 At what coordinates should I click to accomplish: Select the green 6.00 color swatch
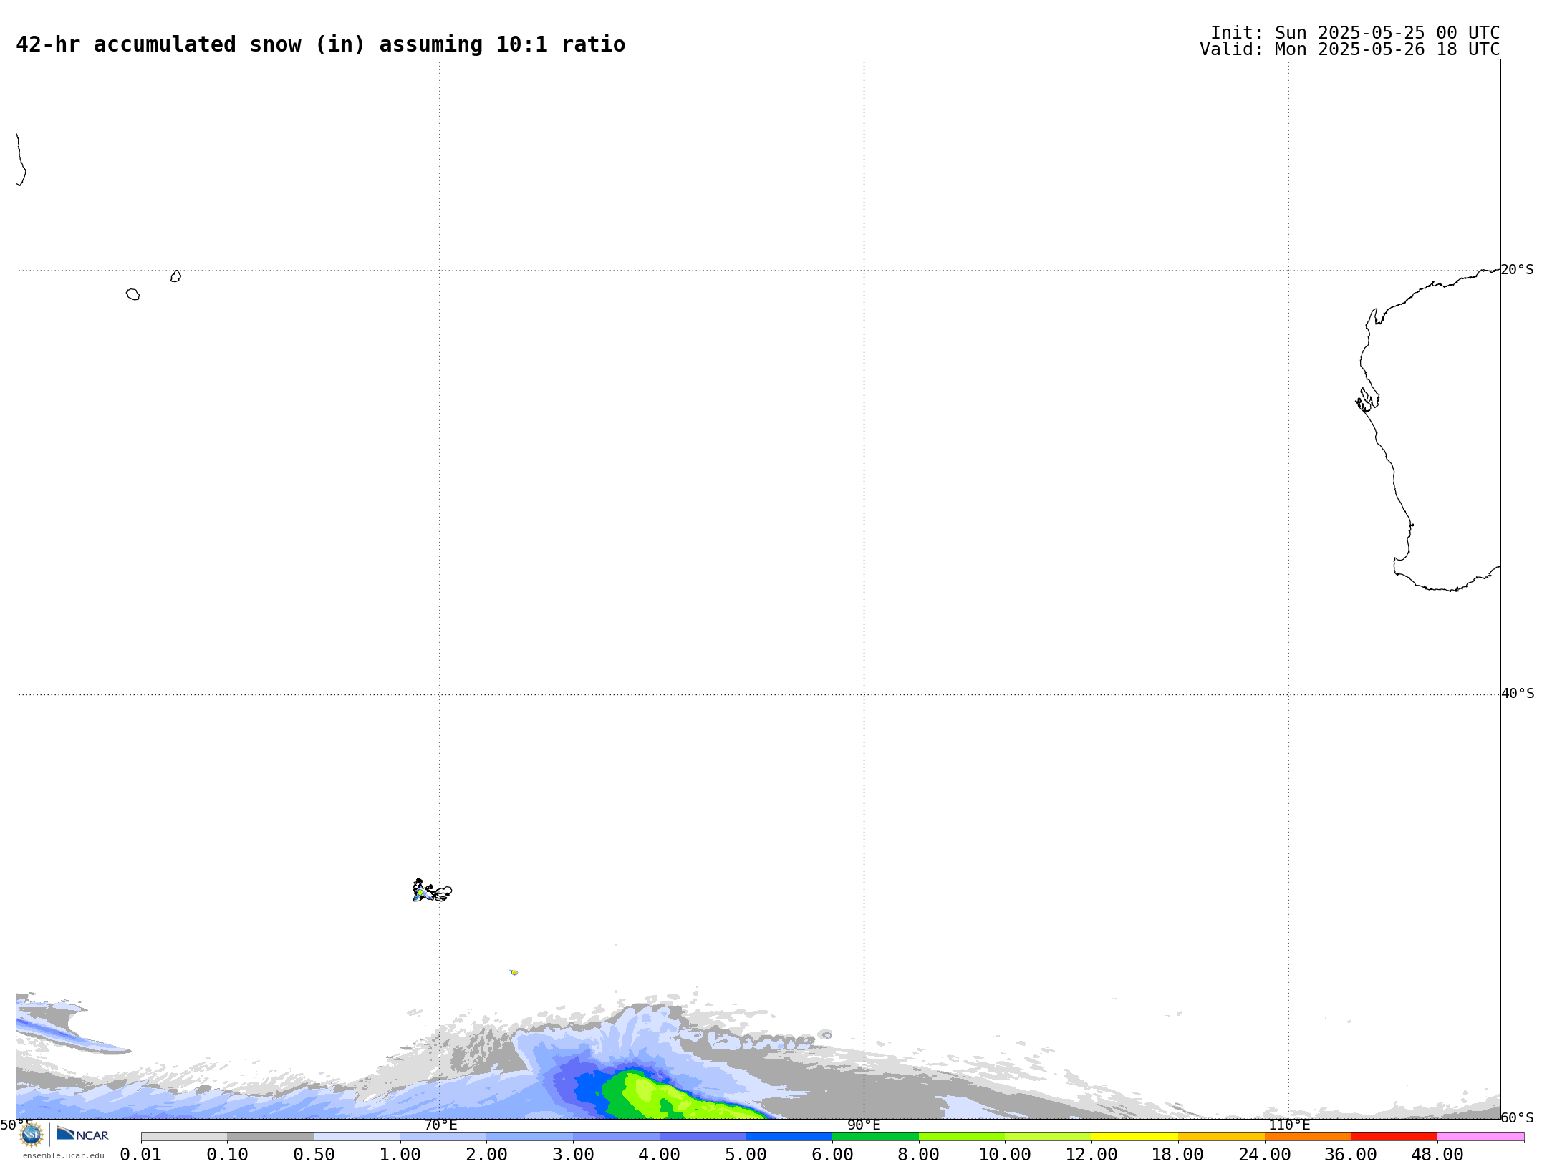coord(875,1137)
